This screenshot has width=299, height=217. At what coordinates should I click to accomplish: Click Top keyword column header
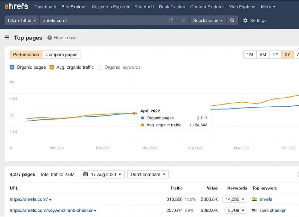pyautogui.click(x=265, y=188)
